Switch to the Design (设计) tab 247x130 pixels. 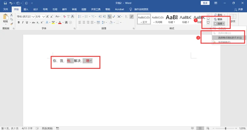36,10
